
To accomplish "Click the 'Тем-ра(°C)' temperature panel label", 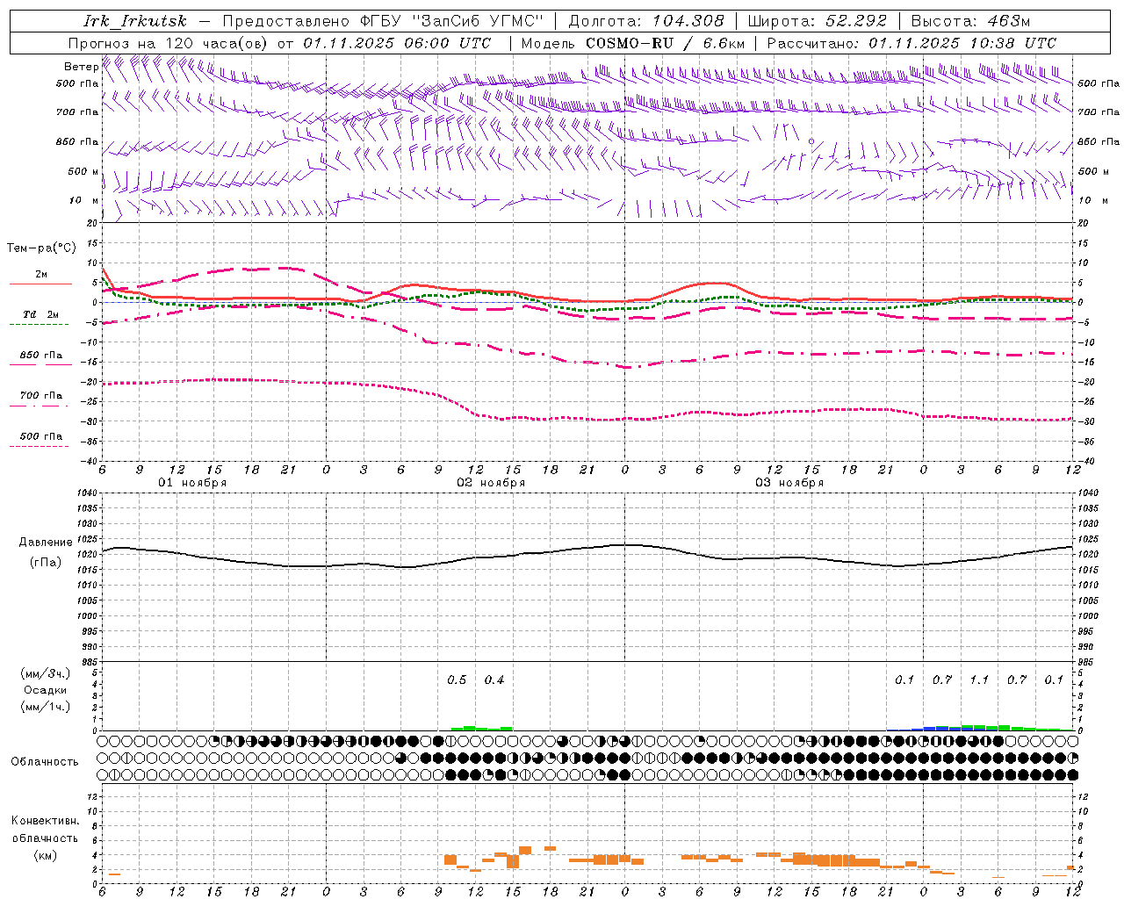I will (41, 248).
